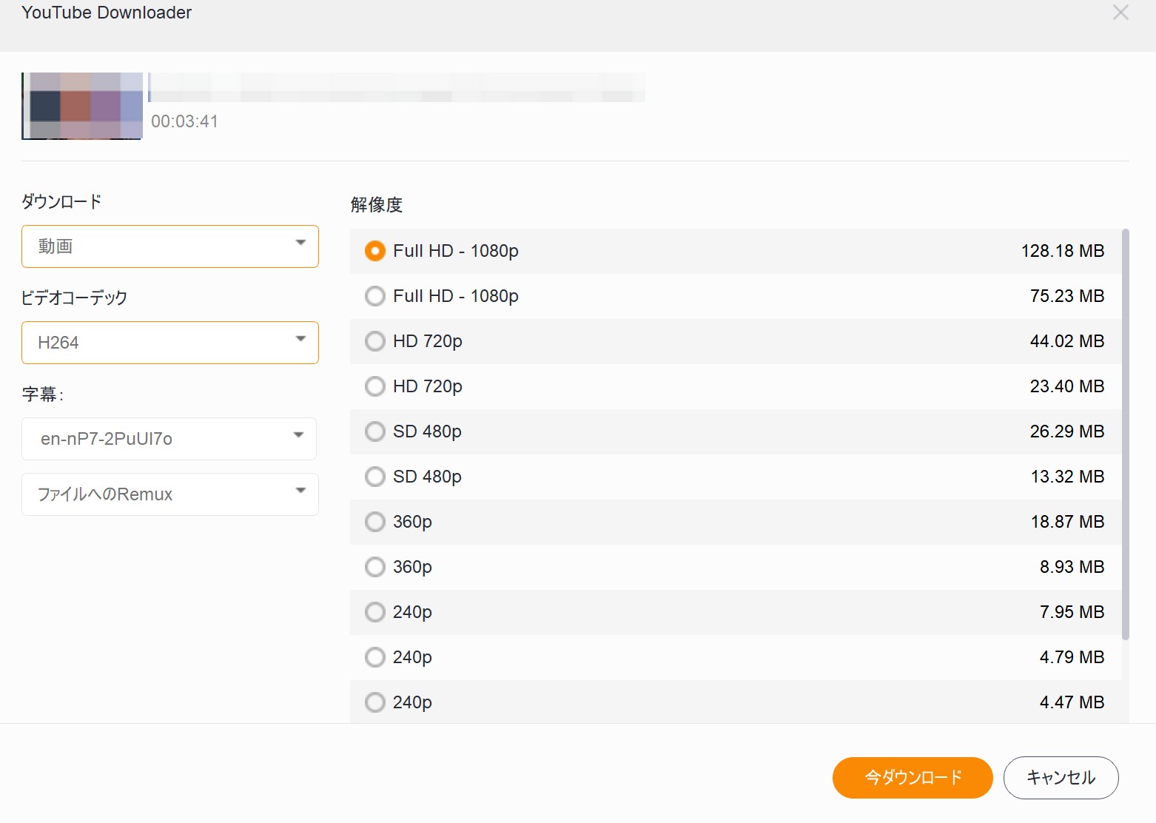The width and height of the screenshot is (1156, 823).
Task: Expand the ビデオコーデック dropdown set to H264
Action: point(170,343)
